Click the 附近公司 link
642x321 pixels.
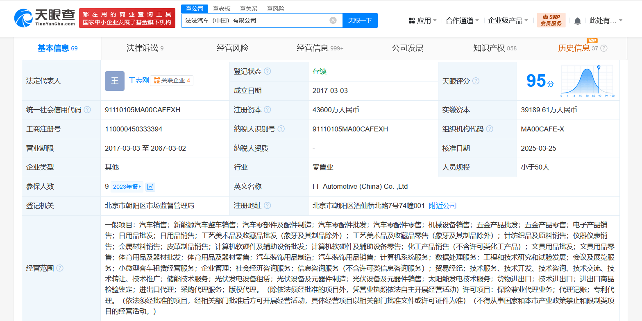click(442, 206)
